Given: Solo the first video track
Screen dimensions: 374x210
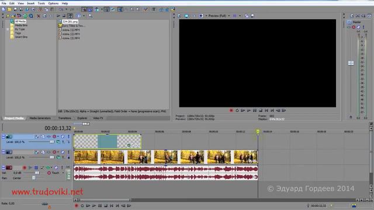Looking at the screenshot, I should (x=68, y=136).
